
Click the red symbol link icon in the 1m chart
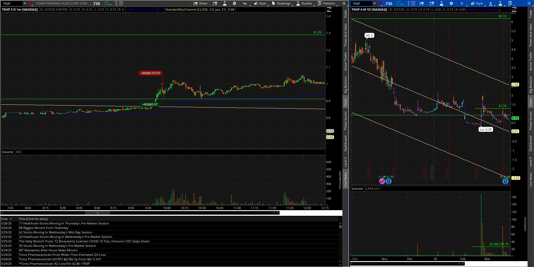tap(31, 3)
